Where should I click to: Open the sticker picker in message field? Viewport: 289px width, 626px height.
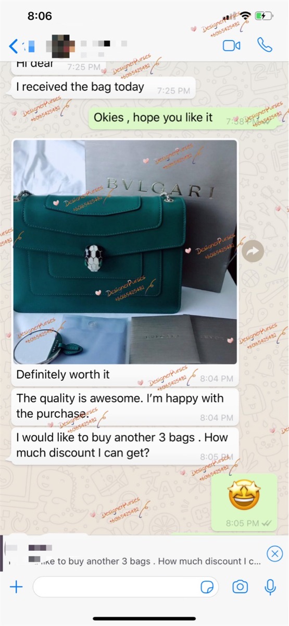tap(207, 587)
